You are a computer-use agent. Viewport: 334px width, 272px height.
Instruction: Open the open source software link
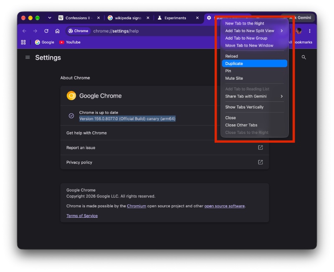224,206
